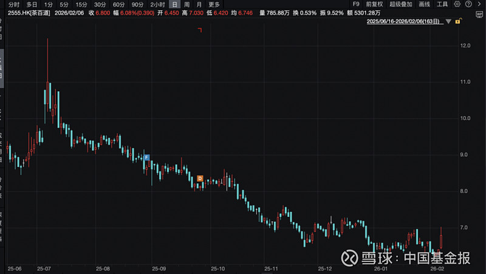Click the open price 6.450
The width and height of the screenshot is (486, 274).
click(172, 13)
